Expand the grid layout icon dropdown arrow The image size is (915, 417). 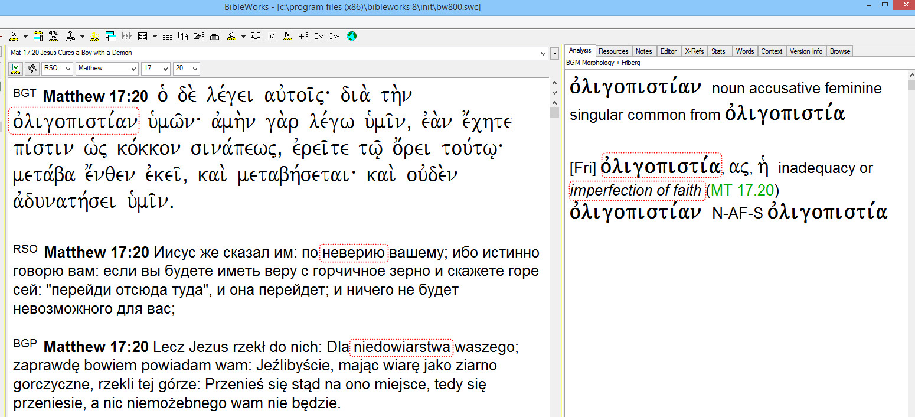[155, 36]
